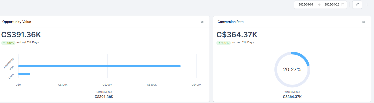The height and width of the screenshot is (103, 374).
Task: Open Opportunity Value widget filter settings icon
Action: pyautogui.click(x=202, y=22)
